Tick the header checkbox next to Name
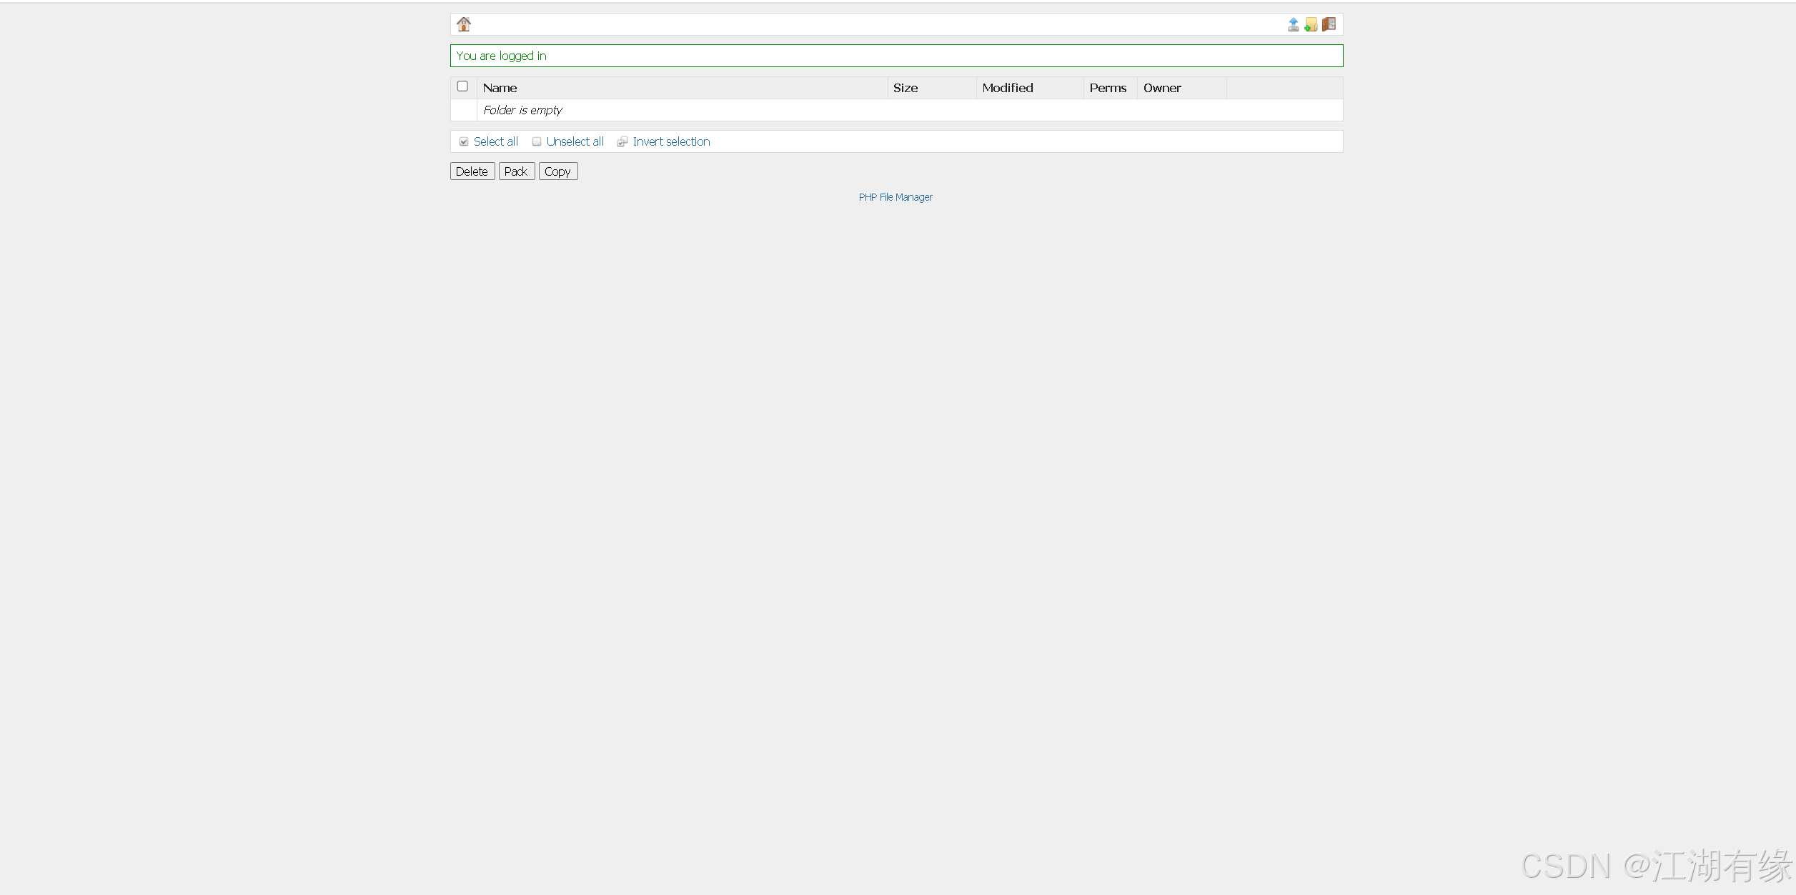1796x895 pixels. coord(462,86)
